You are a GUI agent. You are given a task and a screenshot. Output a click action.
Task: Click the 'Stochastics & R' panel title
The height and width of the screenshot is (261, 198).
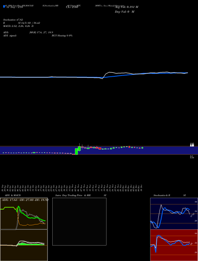pos(162,195)
